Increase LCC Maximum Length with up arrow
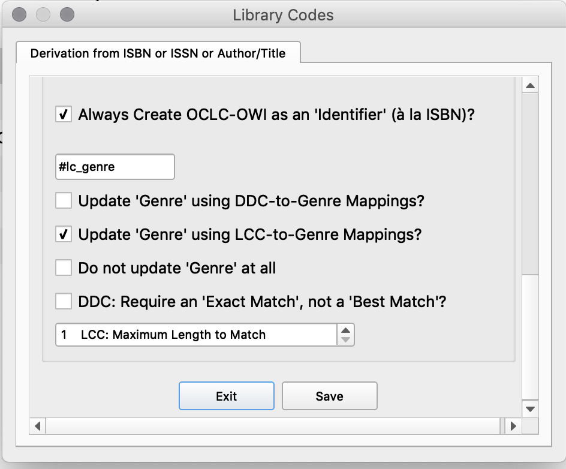566x469 pixels. coord(345,330)
